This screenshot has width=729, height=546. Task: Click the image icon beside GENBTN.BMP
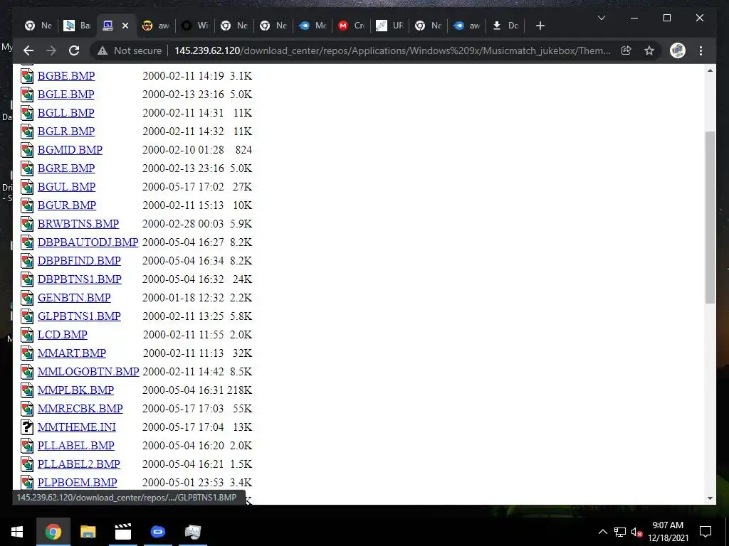tap(27, 298)
